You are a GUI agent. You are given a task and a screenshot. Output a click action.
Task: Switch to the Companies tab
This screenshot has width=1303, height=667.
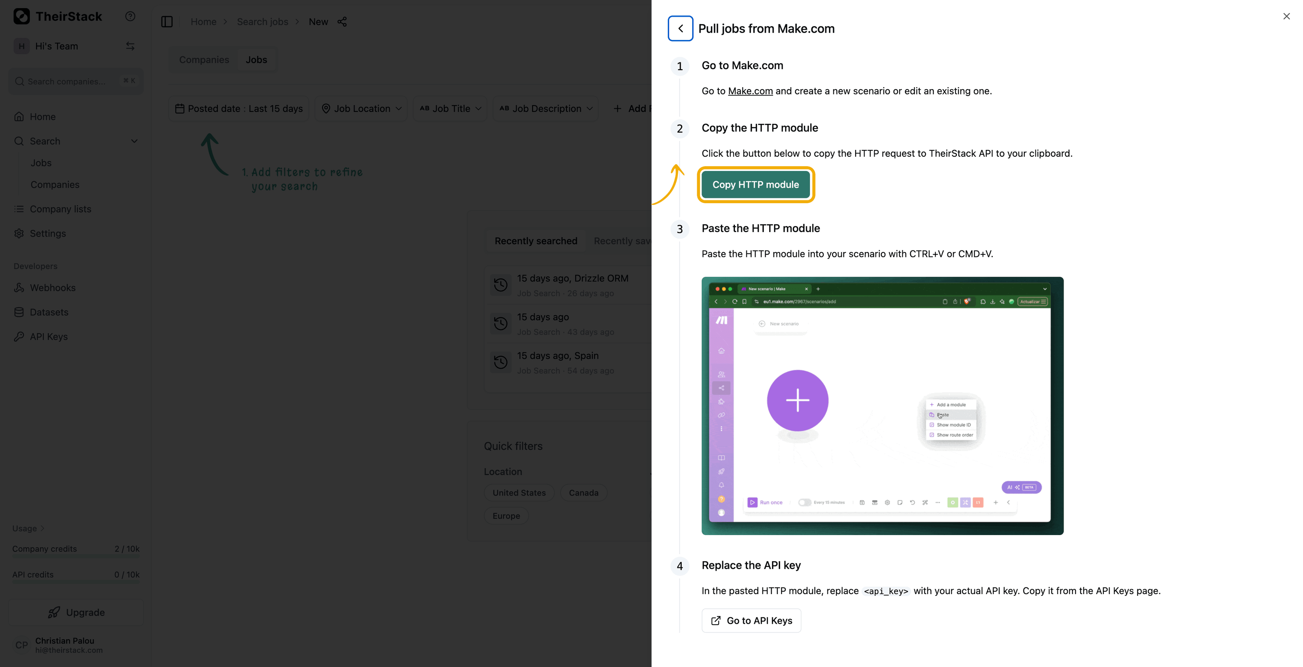coord(204,60)
